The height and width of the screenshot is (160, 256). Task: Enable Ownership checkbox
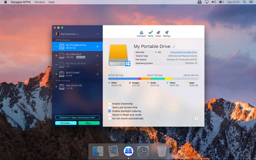pos(110,104)
